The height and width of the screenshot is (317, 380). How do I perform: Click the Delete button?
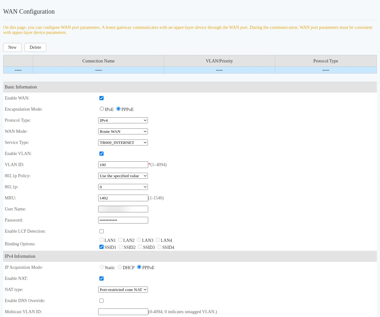point(35,47)
